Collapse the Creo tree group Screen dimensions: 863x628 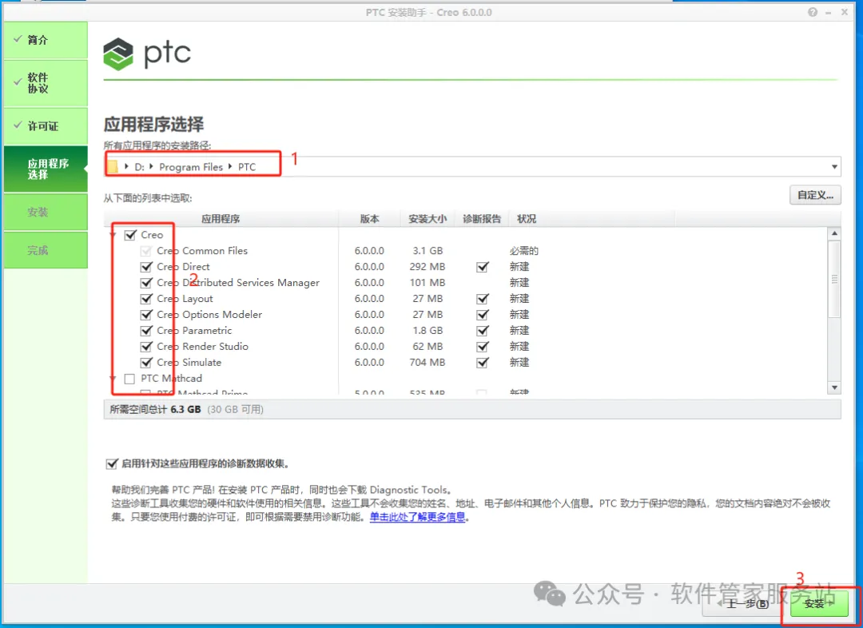click(113, 235)
